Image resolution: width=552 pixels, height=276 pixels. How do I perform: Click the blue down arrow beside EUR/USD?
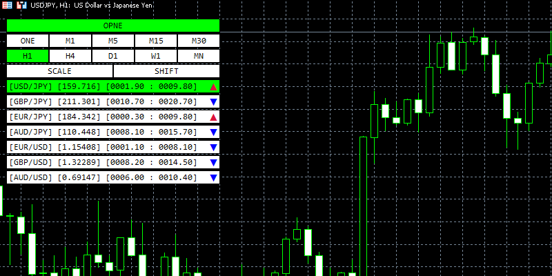tap(214, 148)
